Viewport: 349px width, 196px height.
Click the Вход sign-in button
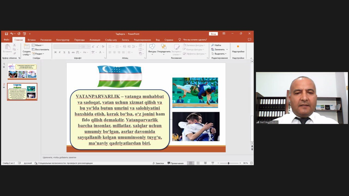pos(213,34)
